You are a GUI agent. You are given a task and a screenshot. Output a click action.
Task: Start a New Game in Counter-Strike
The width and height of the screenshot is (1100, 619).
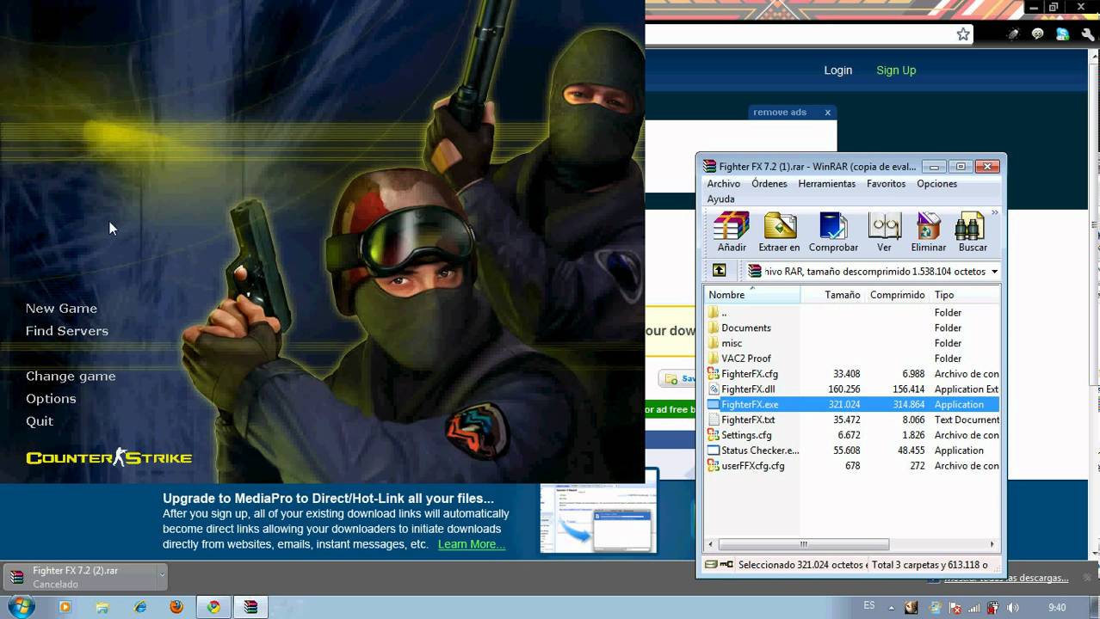click(x=61, y=309)
